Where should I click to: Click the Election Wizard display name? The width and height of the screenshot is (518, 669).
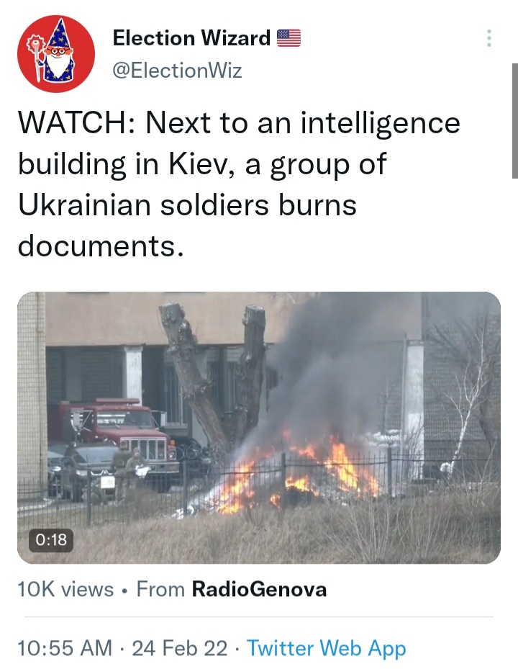coord(191,38)
